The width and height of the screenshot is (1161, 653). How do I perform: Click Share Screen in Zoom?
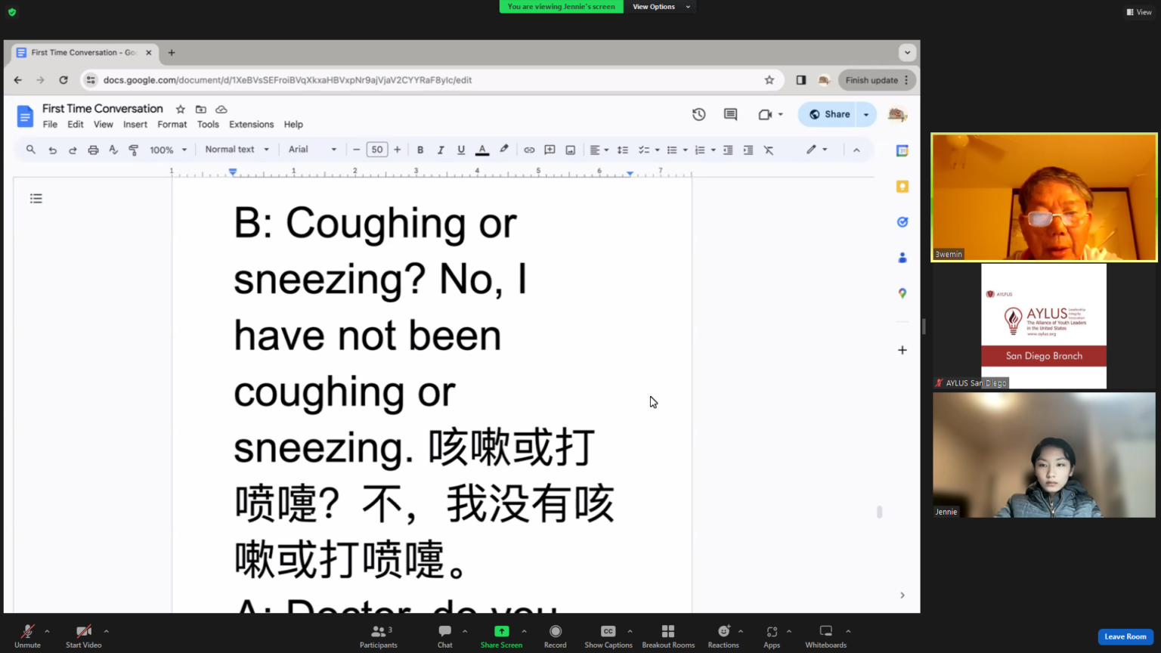pos(501,636)
